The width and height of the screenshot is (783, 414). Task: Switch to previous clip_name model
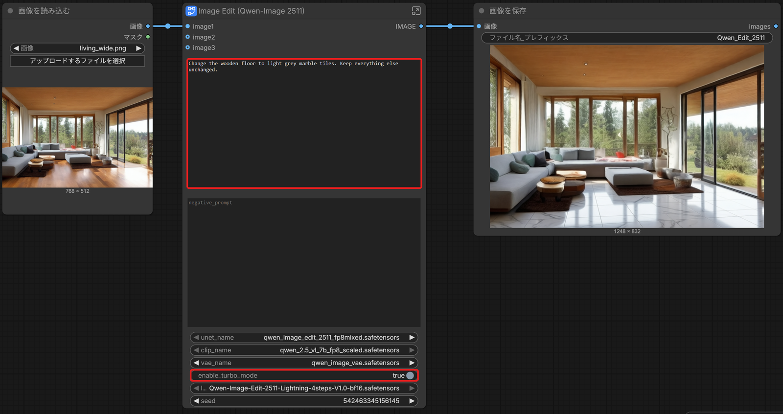tap(196, 350)
